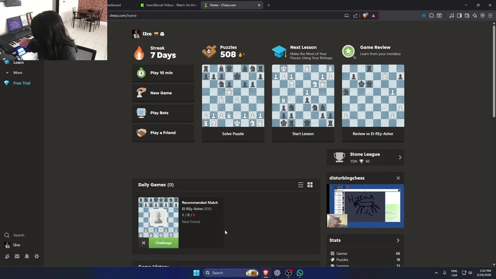
Task: Click the Game Review star magnifier icon
Action: point(349,52)
